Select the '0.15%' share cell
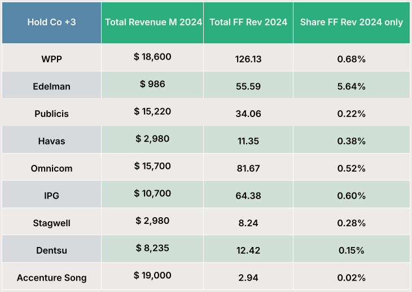This screenshot has width=412, height=292. (352, 249)
